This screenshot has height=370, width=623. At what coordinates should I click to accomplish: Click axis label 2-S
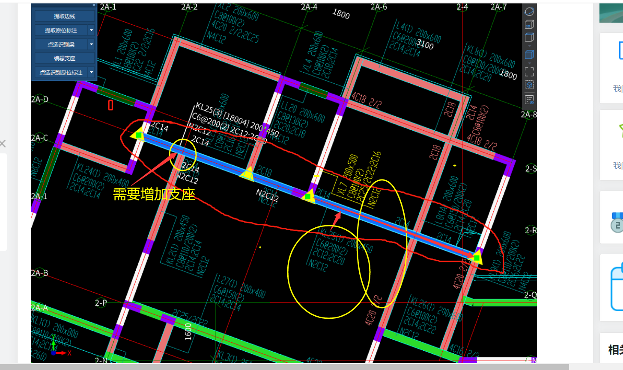pos(531,168)
